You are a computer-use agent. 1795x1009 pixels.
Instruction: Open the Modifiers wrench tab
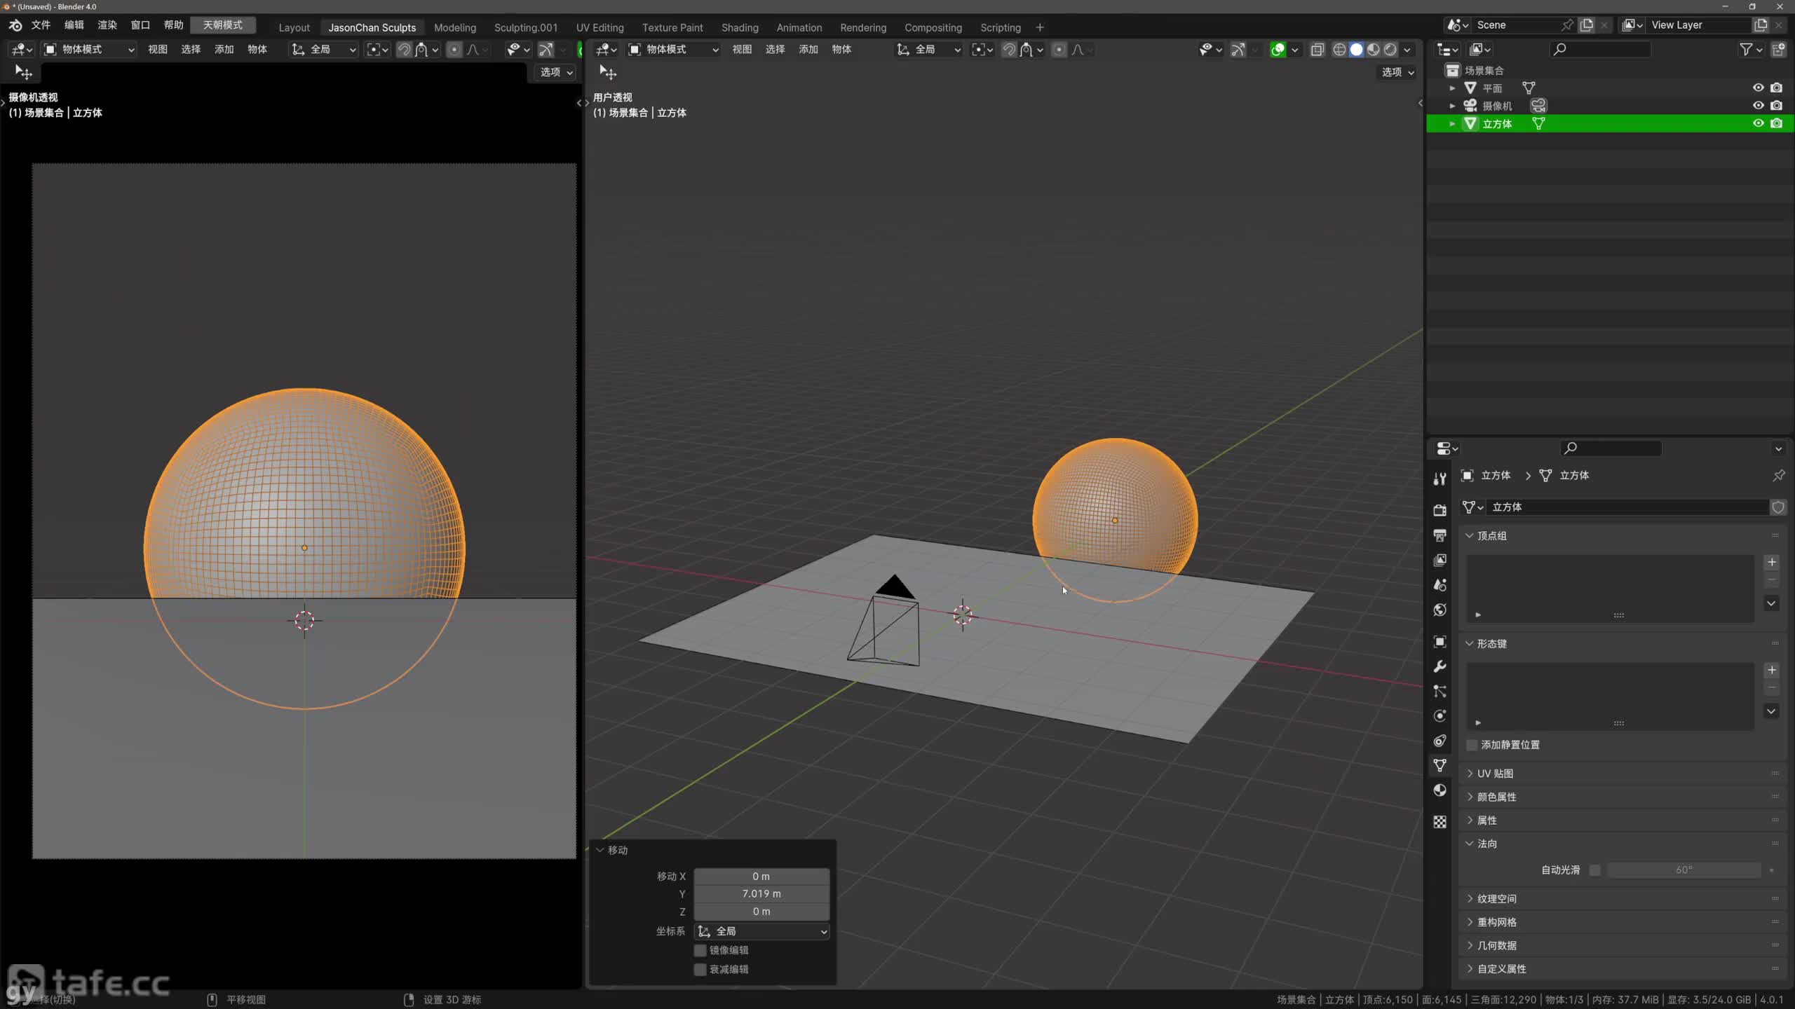point(1440,666)
